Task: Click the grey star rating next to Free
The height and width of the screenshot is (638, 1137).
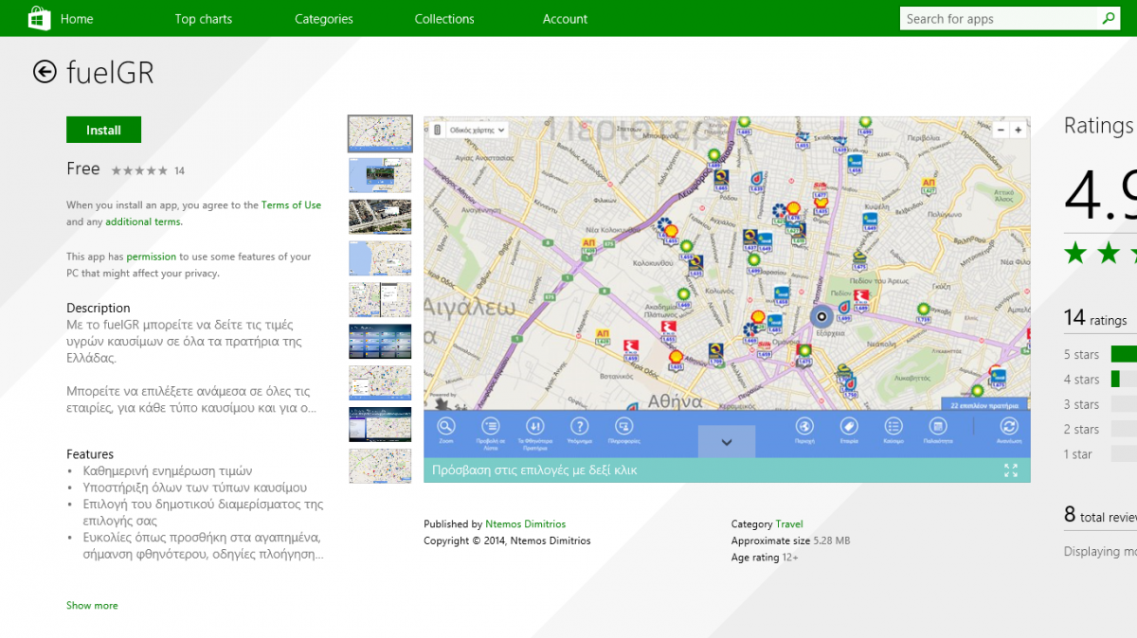Action: point(139,170)
